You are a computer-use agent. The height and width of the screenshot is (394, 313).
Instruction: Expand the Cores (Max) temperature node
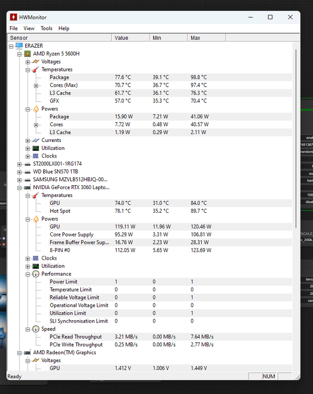pyautogui.click(x=36, y=86)
